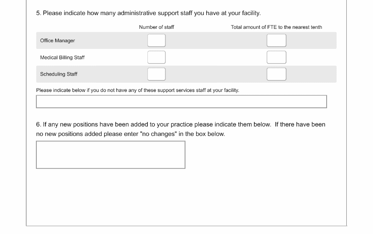Click the number 6 at the question start

(38, 125)
